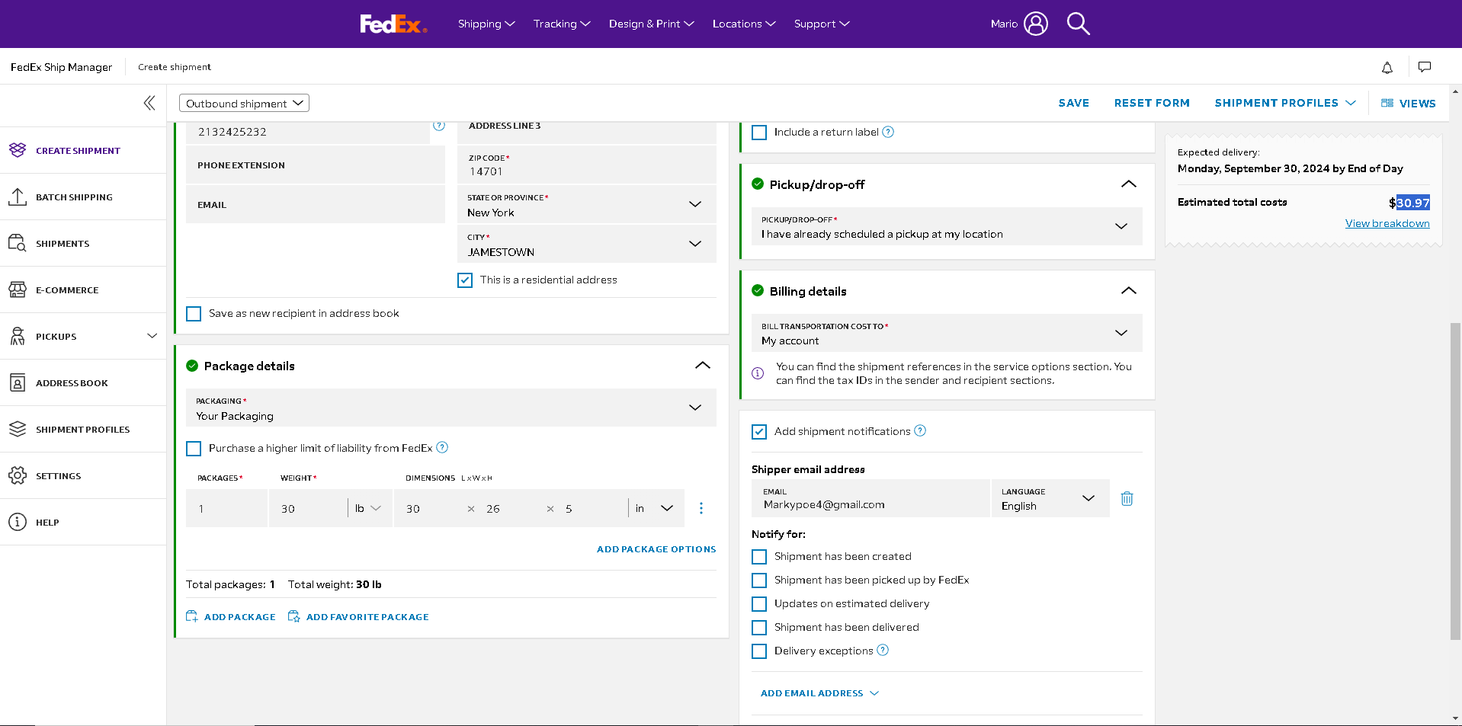Open the Design & Print menu

click(652, 24)
